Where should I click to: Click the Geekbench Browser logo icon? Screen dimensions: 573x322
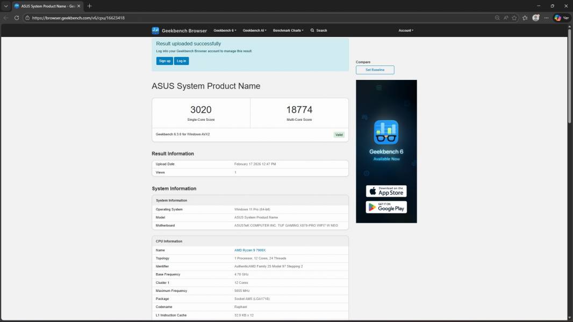[155, 31]
